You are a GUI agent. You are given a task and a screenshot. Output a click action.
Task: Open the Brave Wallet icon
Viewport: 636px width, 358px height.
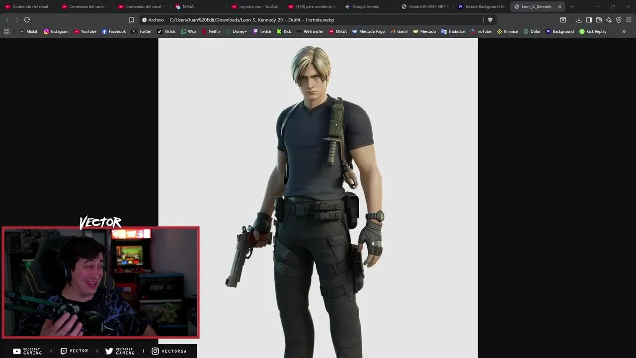[599, 20]
